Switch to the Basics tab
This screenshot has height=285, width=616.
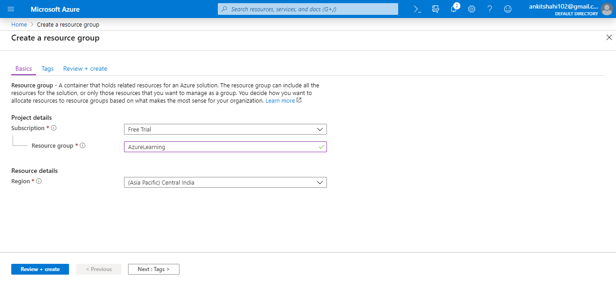pos(23,68)
